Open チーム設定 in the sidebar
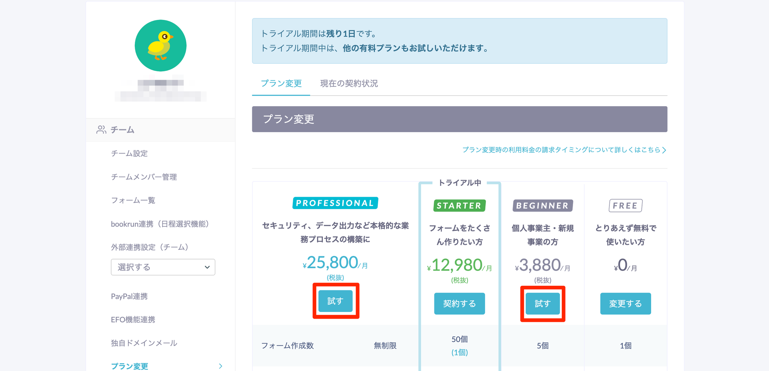Image resolution: width=769 pixels, height=371 pixels. coord(129,153)
